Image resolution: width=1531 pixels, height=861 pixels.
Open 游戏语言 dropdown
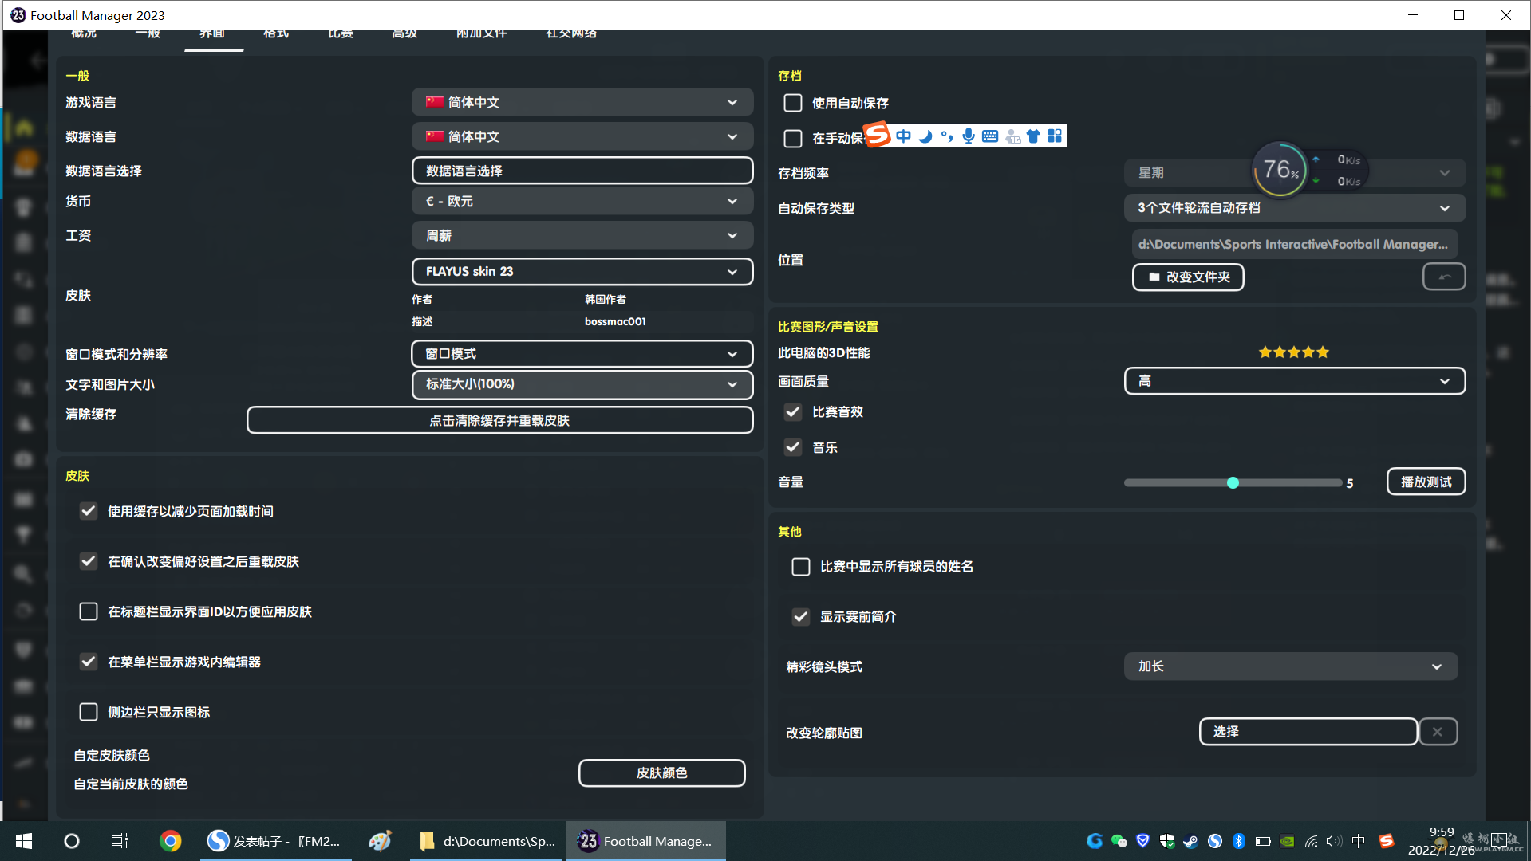pyautogui.click(x=582, y=102)
